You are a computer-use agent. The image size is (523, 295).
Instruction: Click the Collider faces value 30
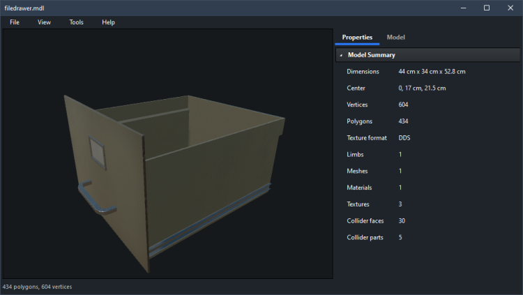402,221
